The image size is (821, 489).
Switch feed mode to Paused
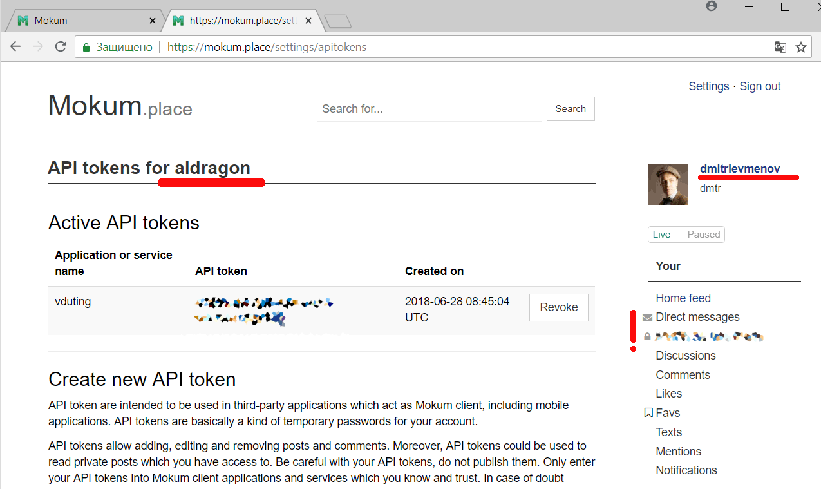coord(703,235)
